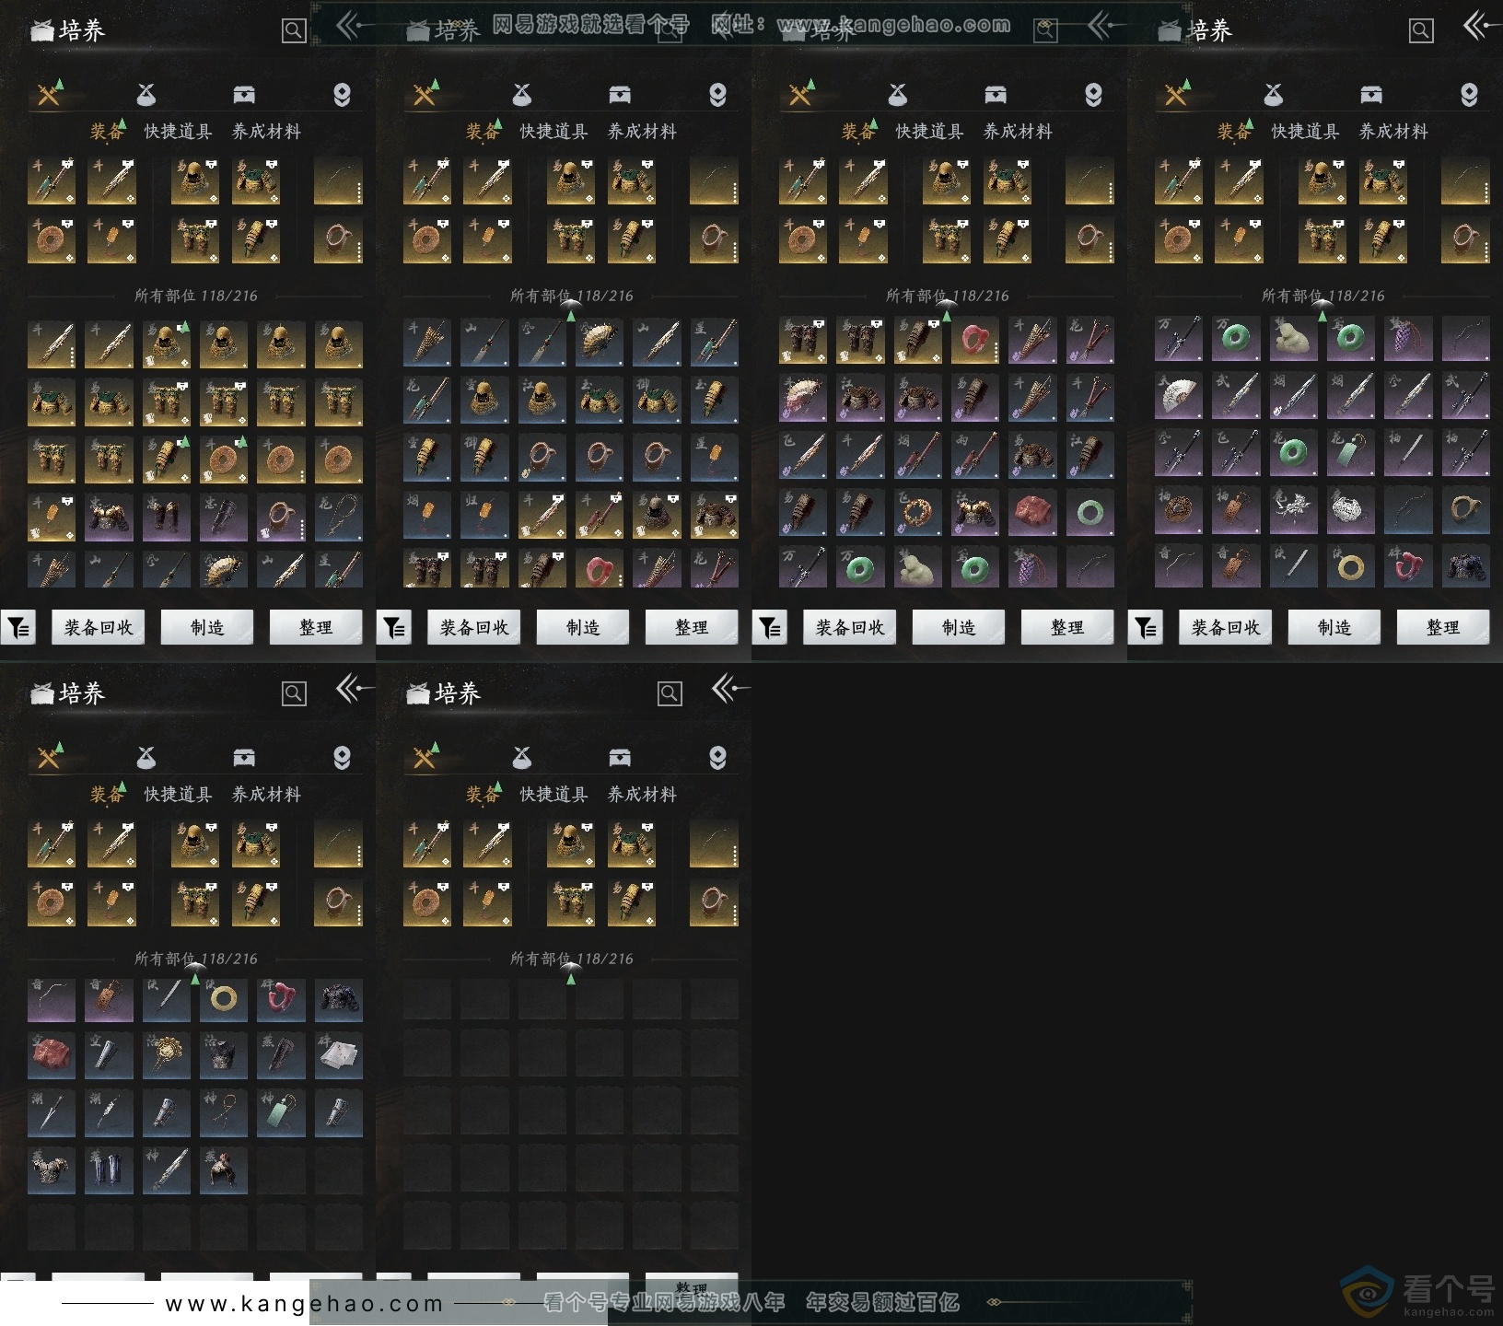Switch to 快捷道具 tab in second top panel
Viewport: 1503px width, 1326px height.
tap(553, 132)
